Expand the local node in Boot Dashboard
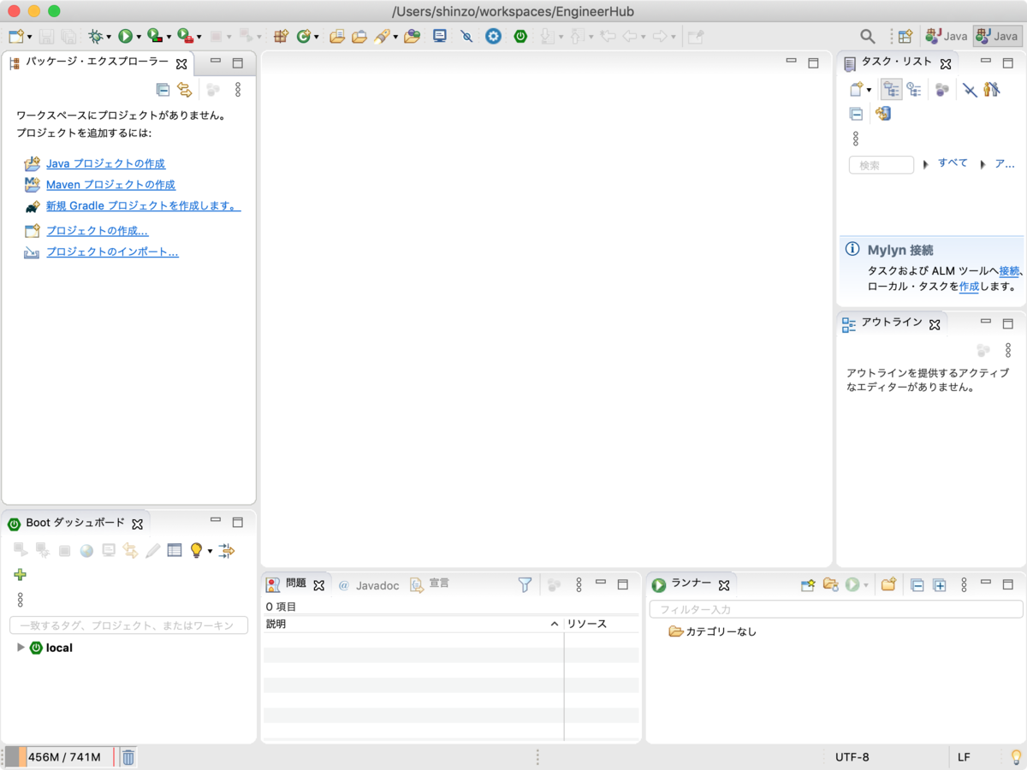 (21, 648)
